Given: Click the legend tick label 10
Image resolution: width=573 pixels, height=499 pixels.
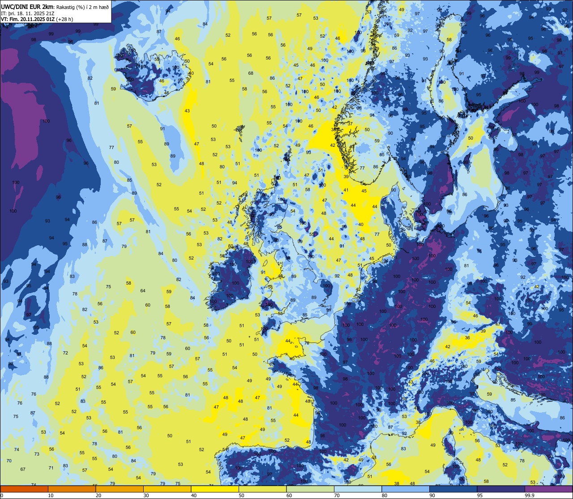Looking at the screenshot, I should [x=51, y=495].
